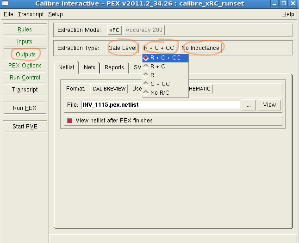This screenshot has height=243, width=299.
Task: Select the R + C option
Action: coord(165,67)
